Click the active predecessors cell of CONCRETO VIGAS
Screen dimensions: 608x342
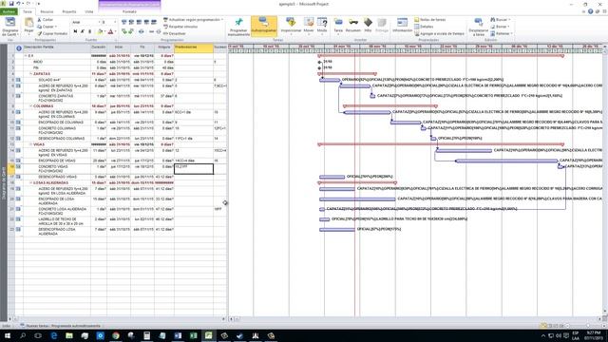[x=194, y=169]
